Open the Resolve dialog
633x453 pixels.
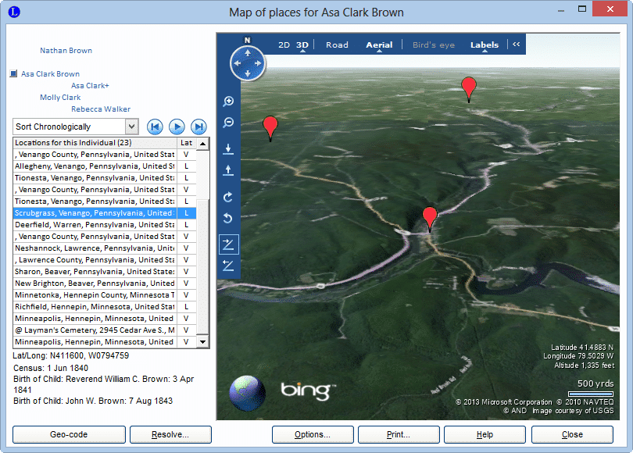pos(170,434)
